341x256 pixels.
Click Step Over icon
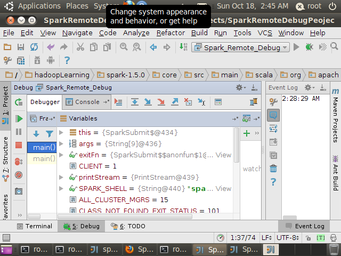pos(135,102)
